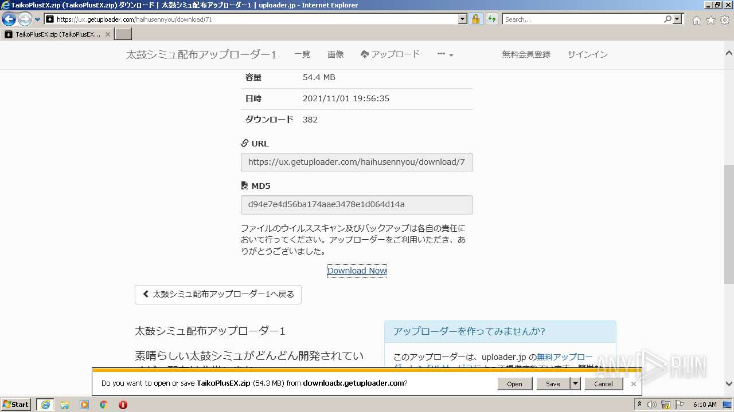Click the download count 382
This screenshot has width=734, height=412.
point(310,120)
